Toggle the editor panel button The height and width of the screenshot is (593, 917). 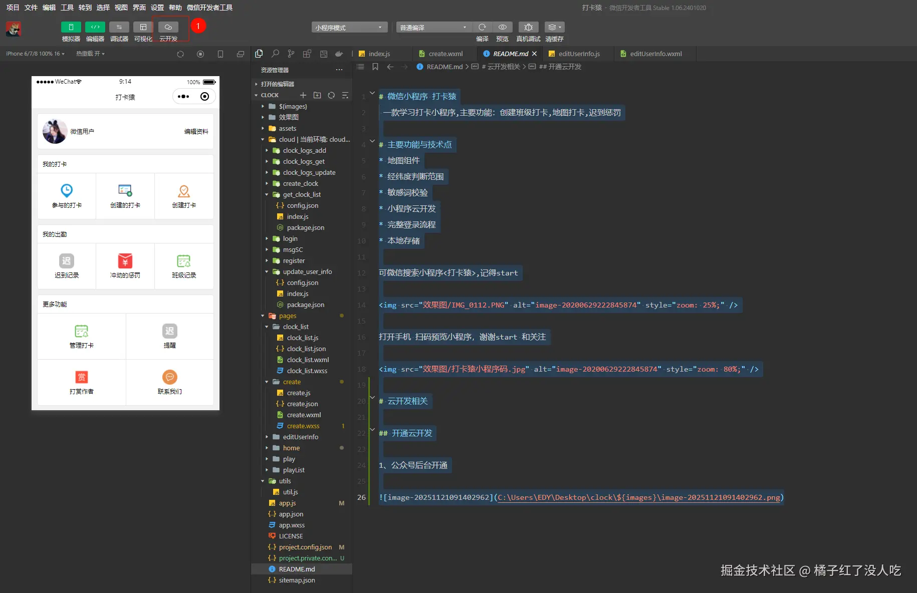[x=95, y=27]
